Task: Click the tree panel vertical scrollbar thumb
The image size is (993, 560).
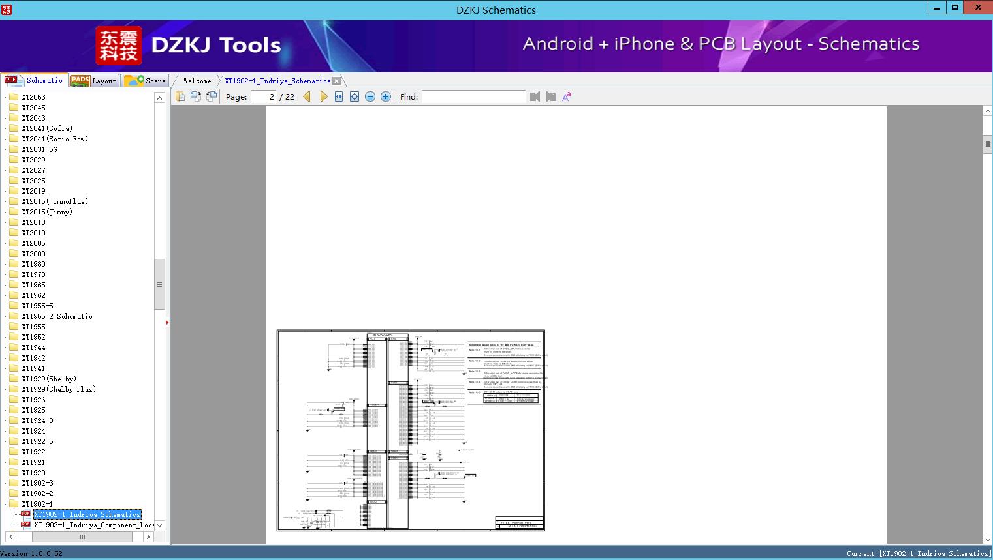Action: (x=159, y=284)
